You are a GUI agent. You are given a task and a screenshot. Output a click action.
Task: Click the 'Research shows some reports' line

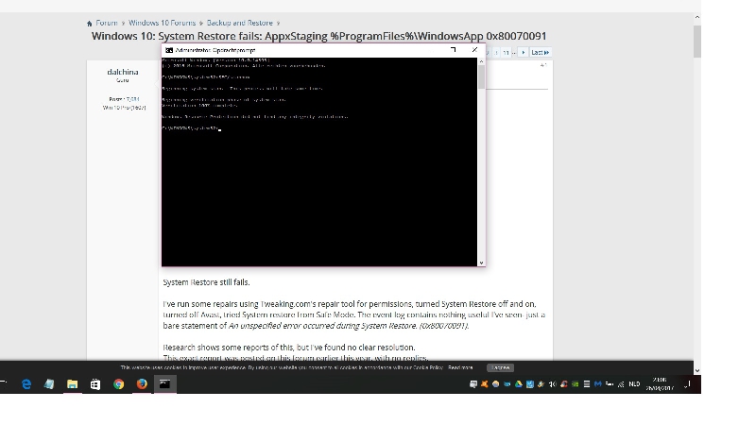pos(289,348)
